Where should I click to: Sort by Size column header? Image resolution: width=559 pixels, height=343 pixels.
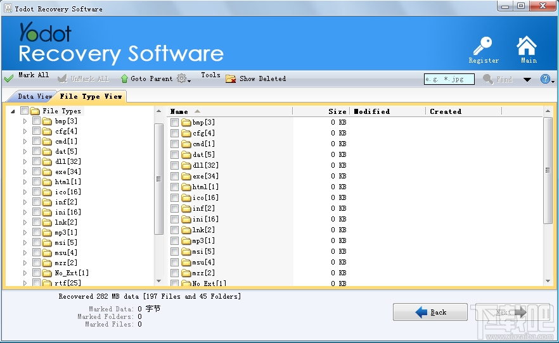pyautogui.click(x=321, y=111)
